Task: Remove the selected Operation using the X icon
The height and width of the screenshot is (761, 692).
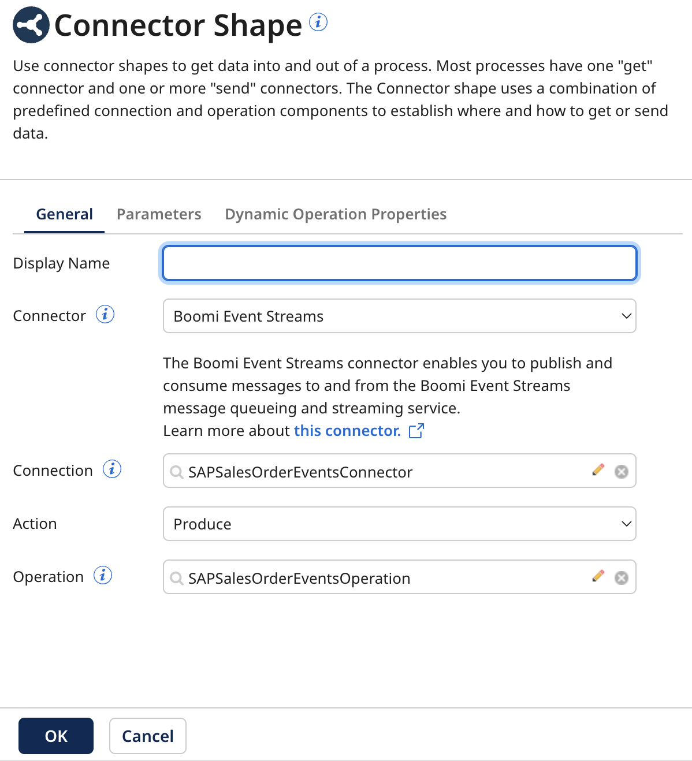Action: (622, 577)
